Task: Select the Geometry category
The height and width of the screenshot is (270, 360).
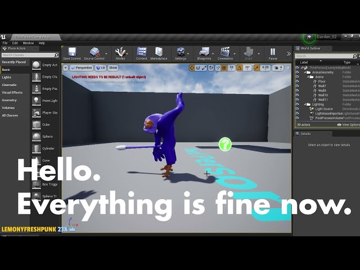Action: pos(10,100)
